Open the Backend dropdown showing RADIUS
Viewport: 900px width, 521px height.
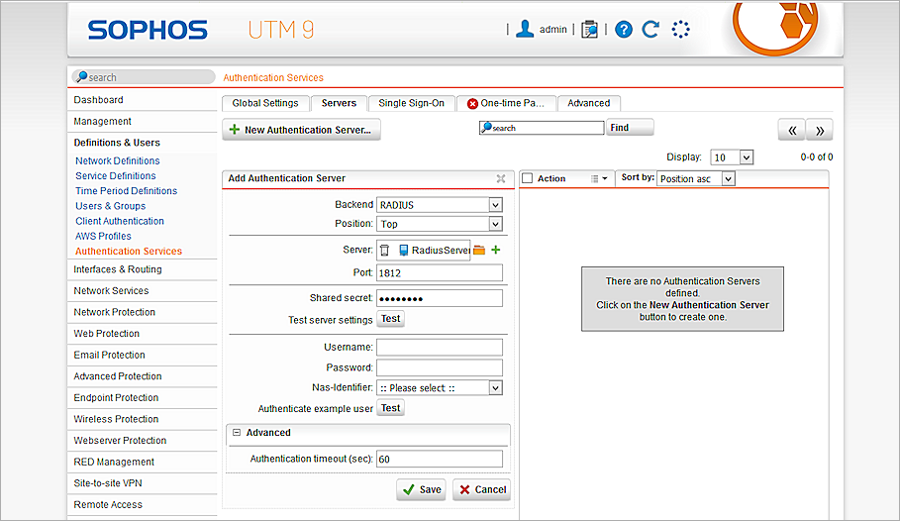tap(439, 204)
